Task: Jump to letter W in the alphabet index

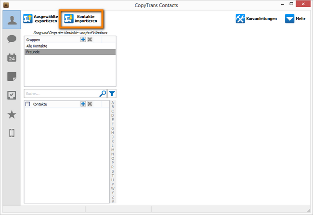Action: 113,189
